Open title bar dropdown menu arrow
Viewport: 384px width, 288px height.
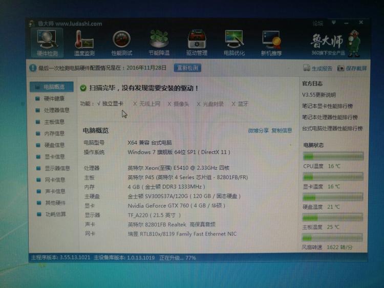[x=333, y=23]
